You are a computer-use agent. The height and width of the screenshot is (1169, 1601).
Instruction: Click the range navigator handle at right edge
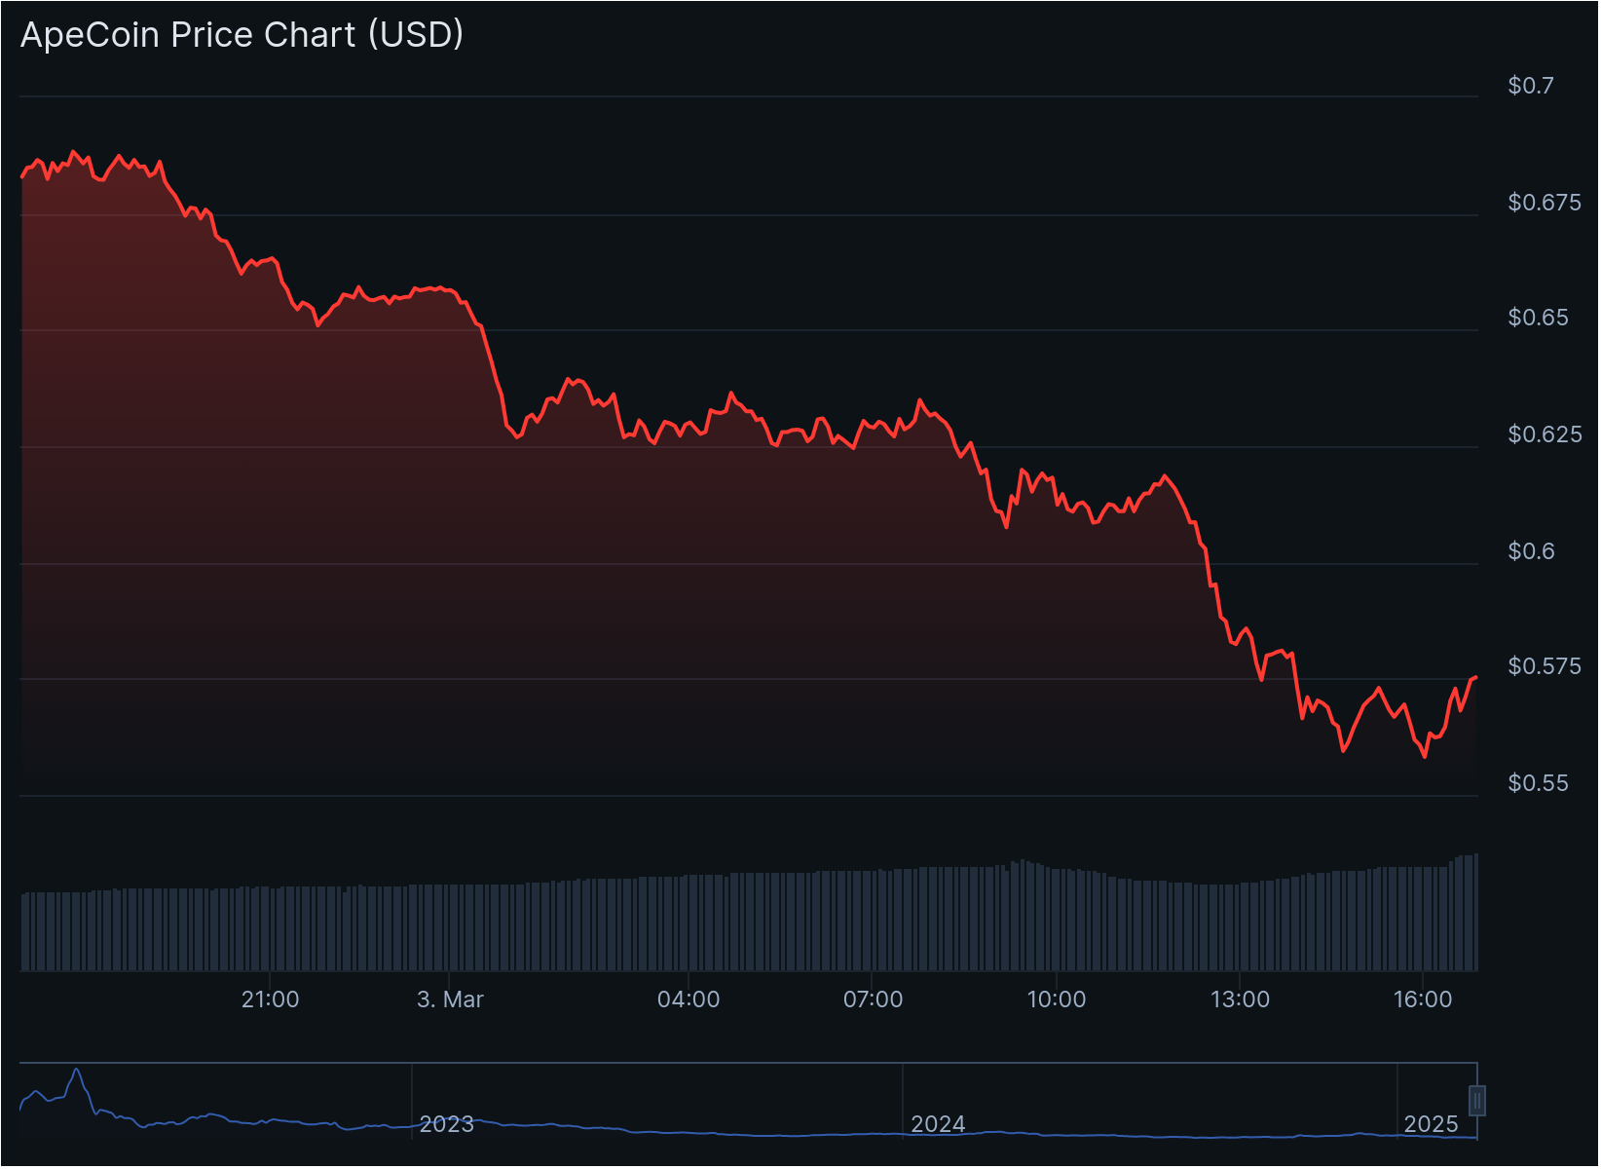pyautogui.click(x=1477, y=1101)
